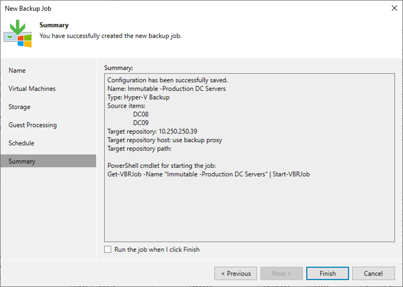Select the Summary step
The image size is (403, 287).
[48, 161]
